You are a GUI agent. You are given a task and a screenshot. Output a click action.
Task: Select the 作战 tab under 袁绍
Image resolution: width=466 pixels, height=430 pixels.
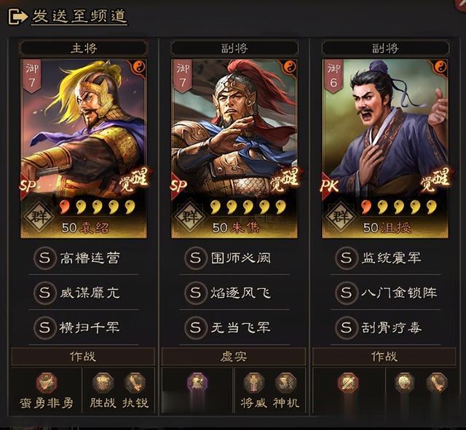click(83, 357)
